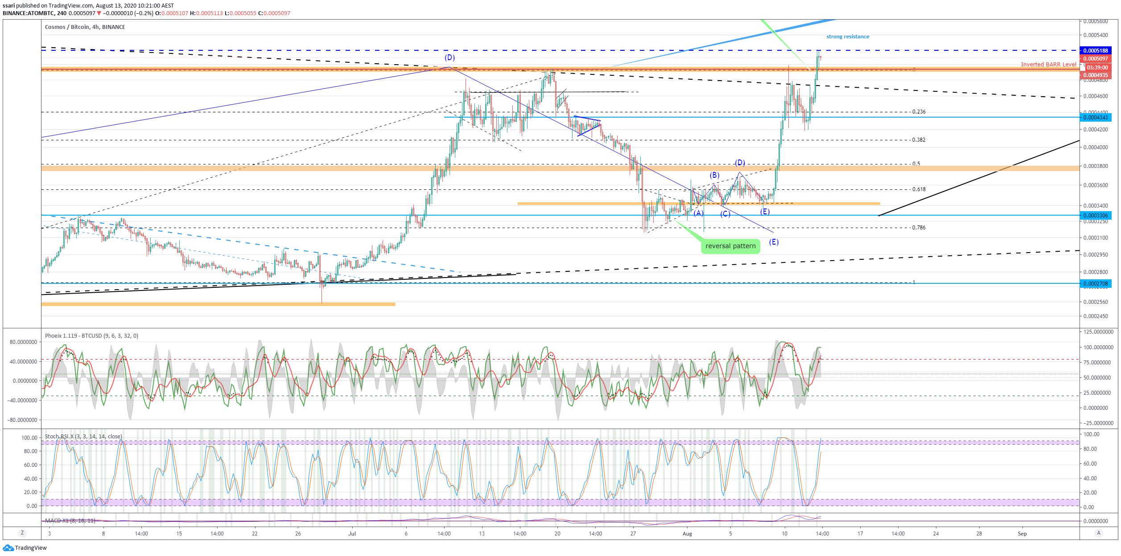Click the 0.0004935 price label

coord(1095,75)
